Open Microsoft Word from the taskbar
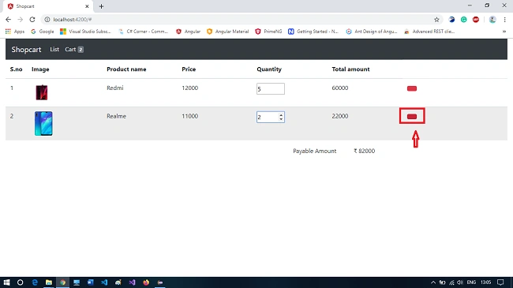This screenshot has height=288, width=513. 90,282
